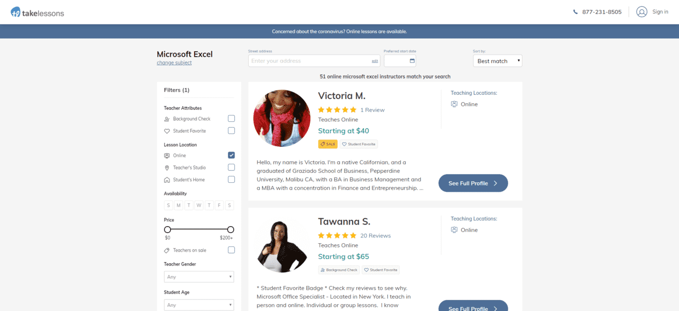Screen dimensions: 679x311
Task: Click the maximum price slider handle
Action: pos(231,229)
